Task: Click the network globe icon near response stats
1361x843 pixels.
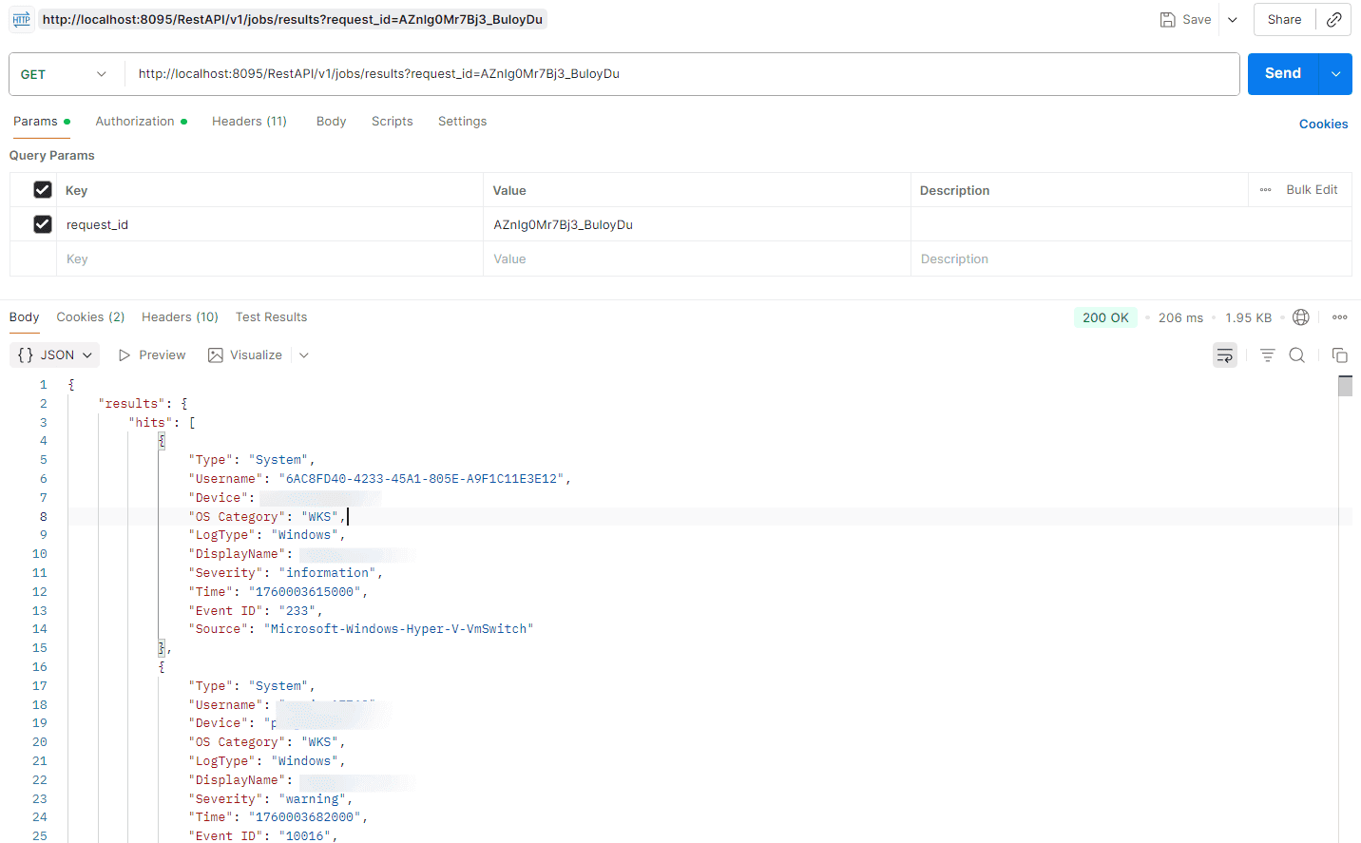Action: coord(1300,316)
